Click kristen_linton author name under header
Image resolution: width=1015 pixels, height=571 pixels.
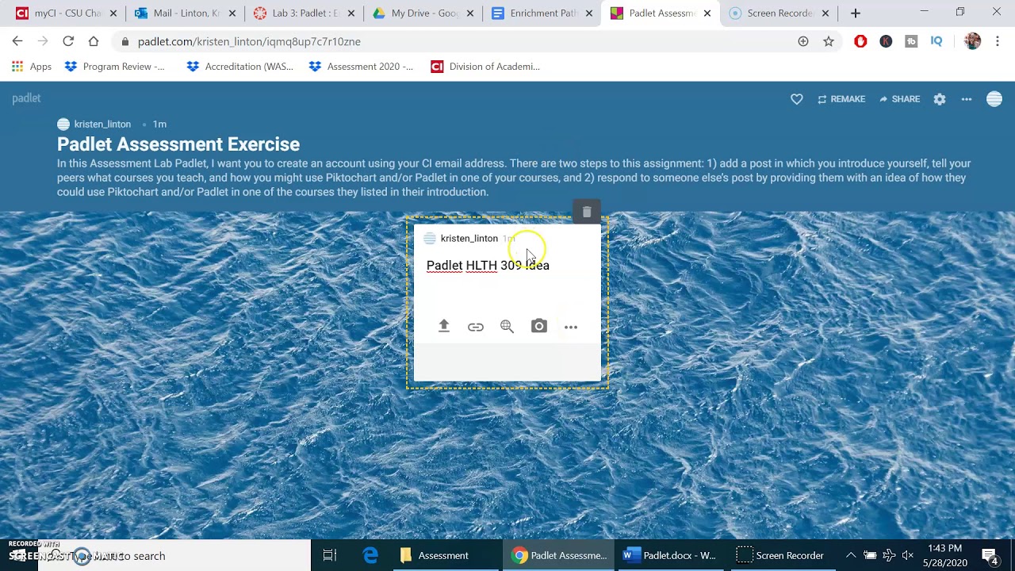pyautogui.click(x=102, y=124)
